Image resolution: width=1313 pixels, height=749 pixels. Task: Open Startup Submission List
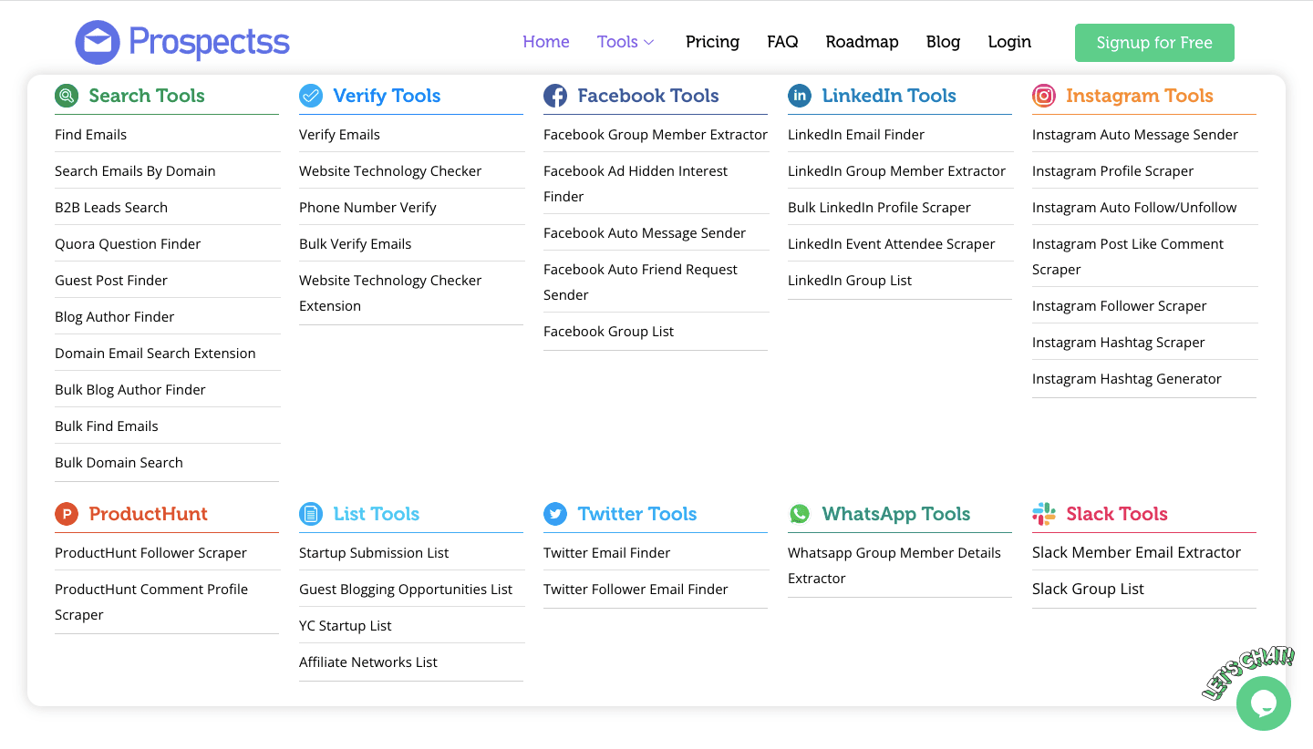coord(374,553)
